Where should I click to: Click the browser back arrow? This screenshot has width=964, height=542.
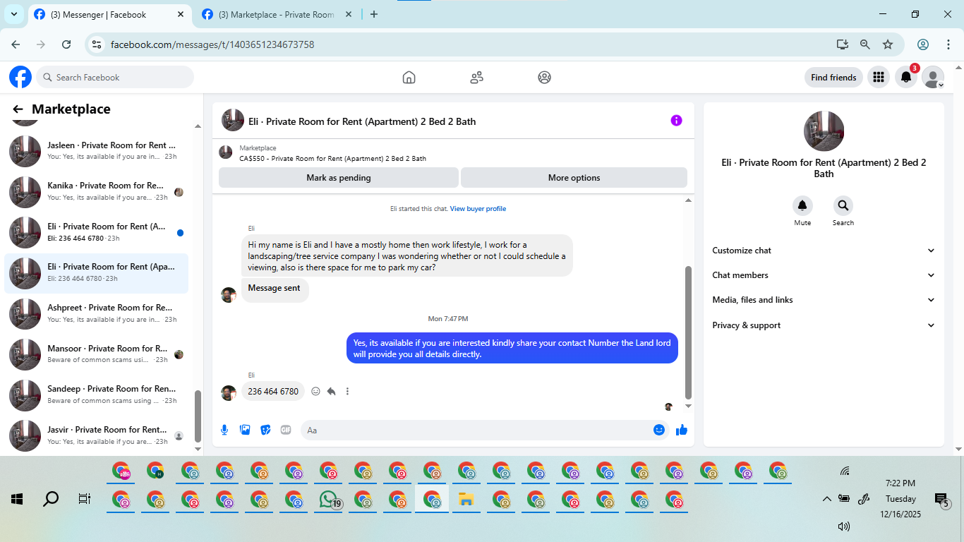[16, 44]
